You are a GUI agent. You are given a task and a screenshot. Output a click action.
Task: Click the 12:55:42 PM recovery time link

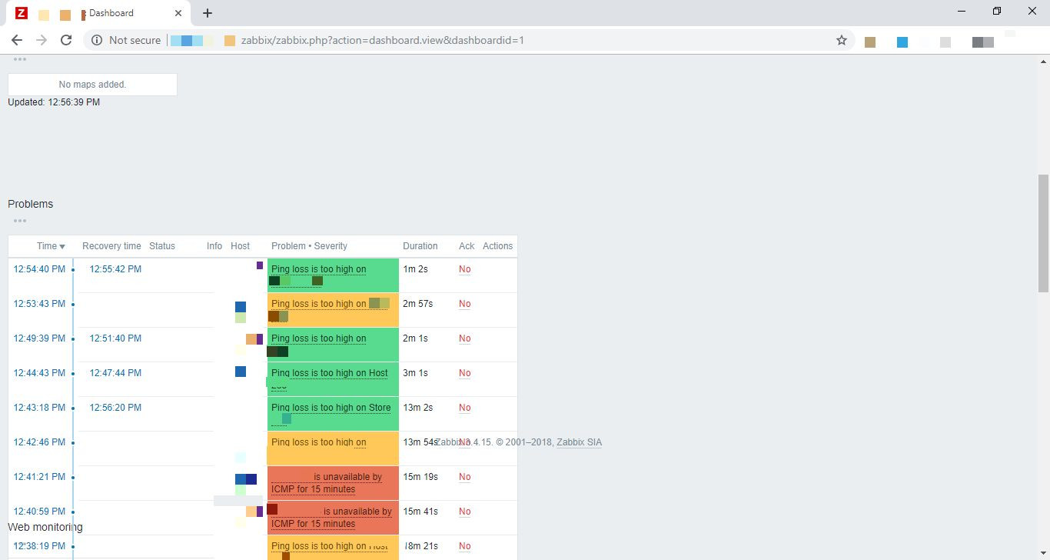115,268
